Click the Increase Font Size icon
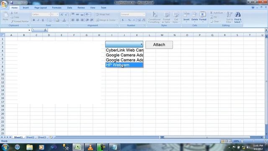This screenshot has width=268, height=151. 62,15
